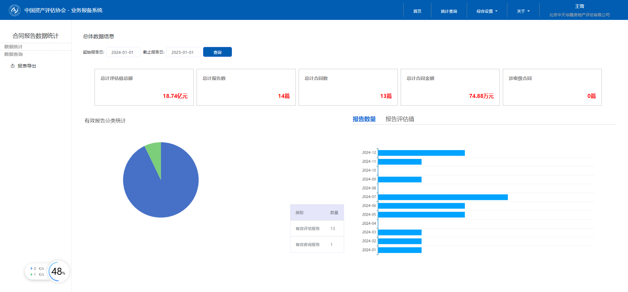Image resolution: width=628 pixels, height=292 pixels.
Task: Click the 起始报告日 date field
Action: tap(123, 52)
